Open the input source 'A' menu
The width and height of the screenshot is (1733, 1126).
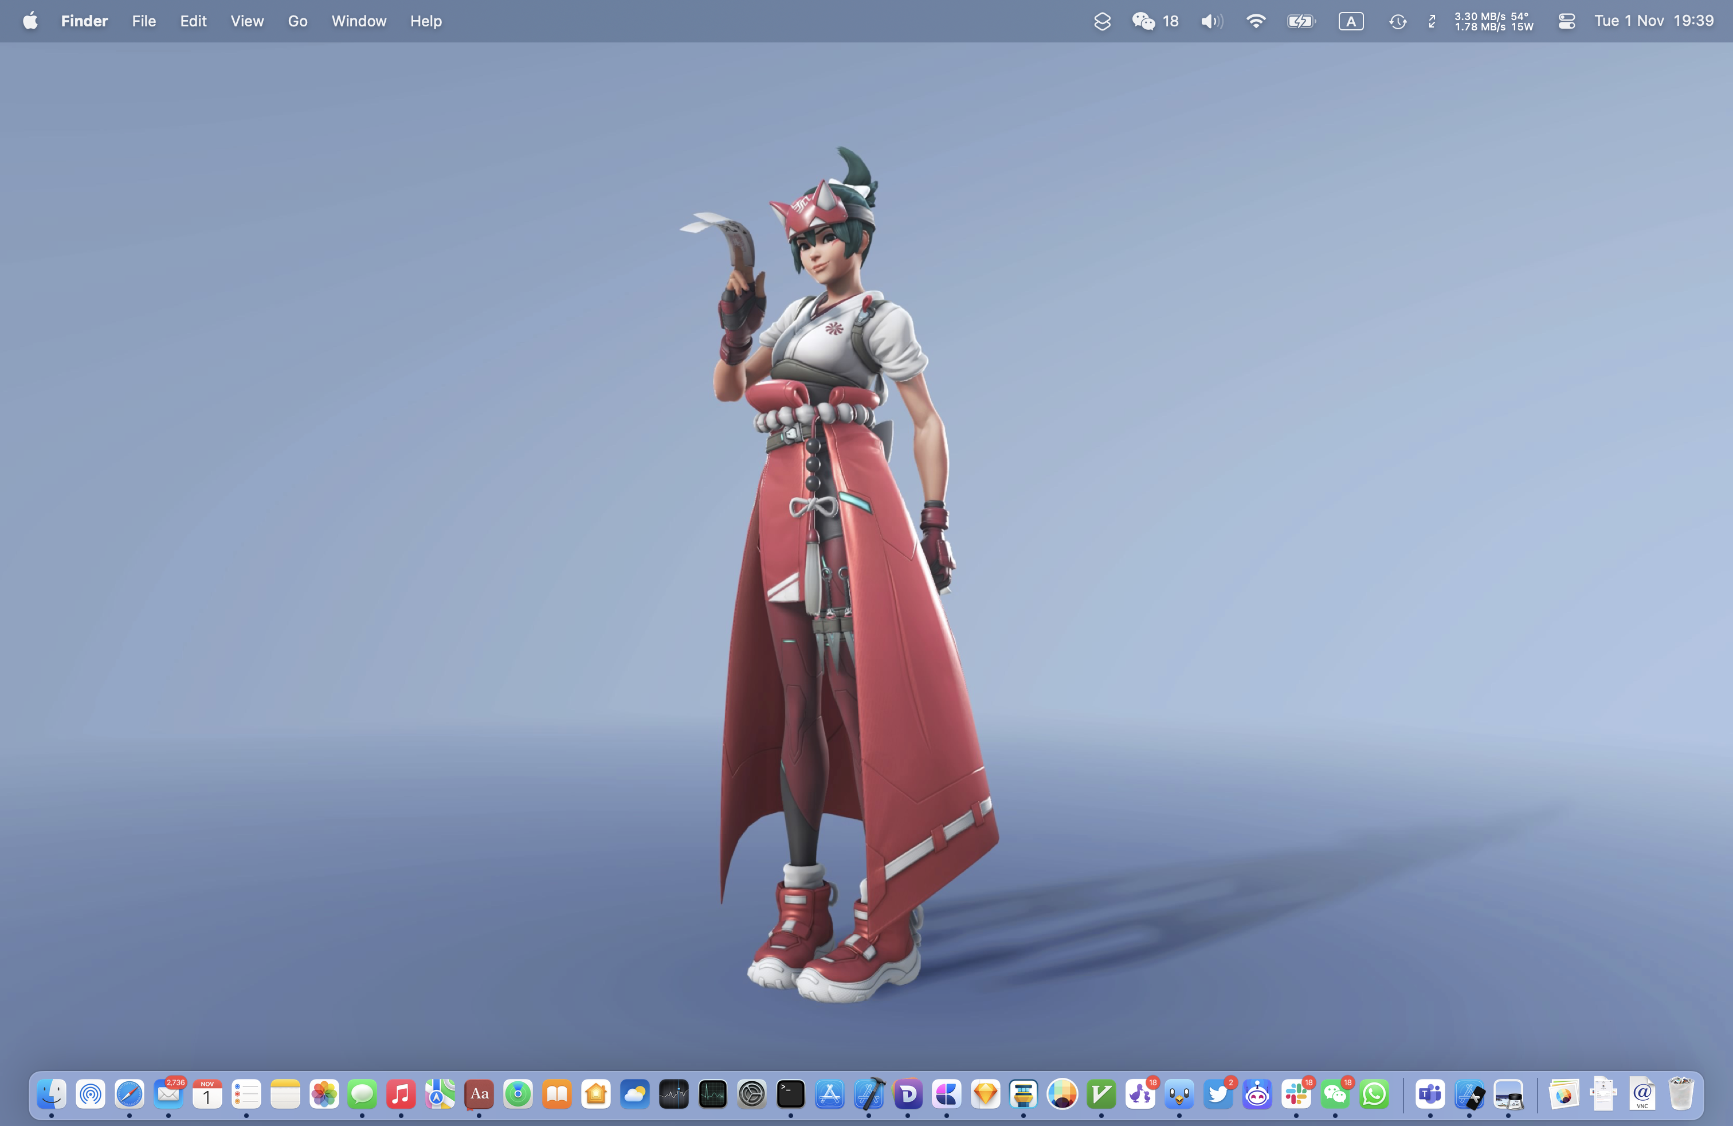pyautogui.click(x=1351, y=21)
